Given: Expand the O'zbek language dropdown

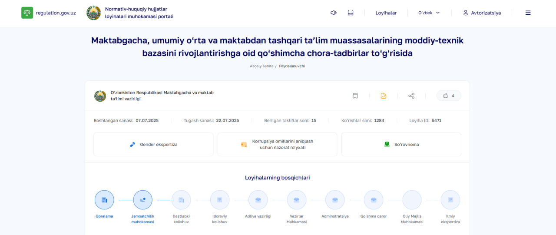Looking at the screenshot, I should click(429, 13).
